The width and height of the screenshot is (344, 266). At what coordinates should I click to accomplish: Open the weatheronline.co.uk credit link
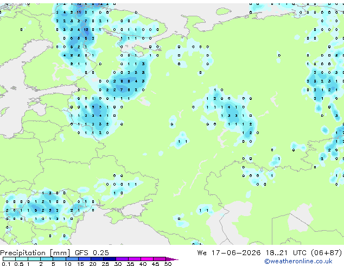pyautogui.click(x=298, y=261)
